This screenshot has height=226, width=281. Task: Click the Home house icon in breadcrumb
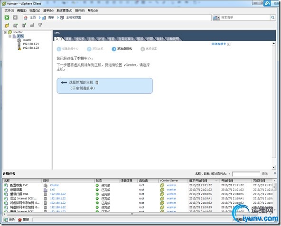click(26, 18)
